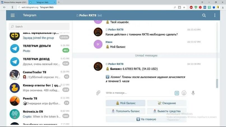Click the Ракета Т8 rocket avatar

(15, 101)
